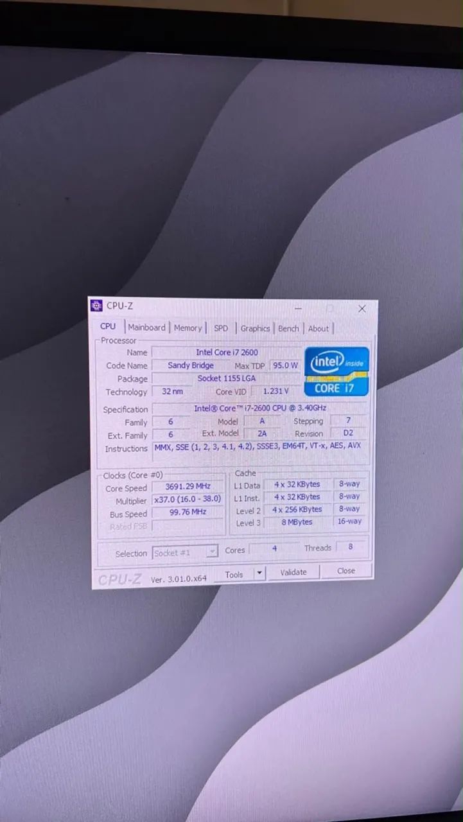Image resolution: width=463 pixels, height=822 pixels.
Task: Switch to the SPD tab
Action: tap(221, 328)
